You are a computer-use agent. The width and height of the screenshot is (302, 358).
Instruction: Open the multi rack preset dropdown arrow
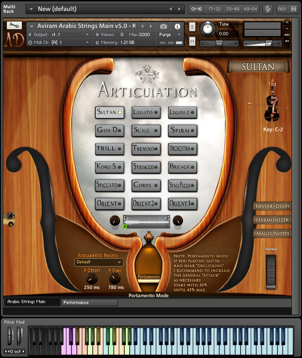point(31,9)
